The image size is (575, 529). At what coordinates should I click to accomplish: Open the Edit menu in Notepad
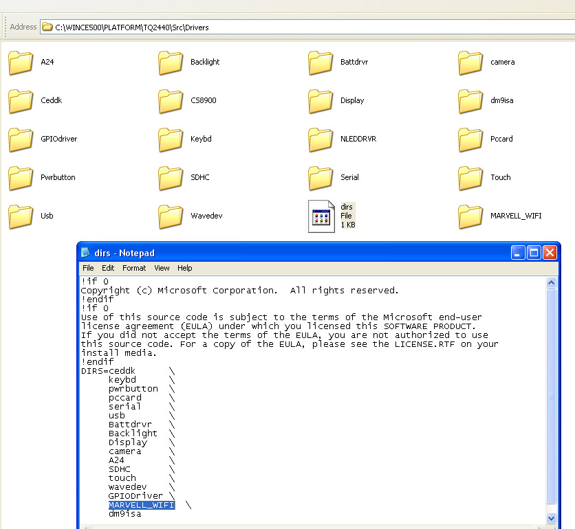click(108, 268)
